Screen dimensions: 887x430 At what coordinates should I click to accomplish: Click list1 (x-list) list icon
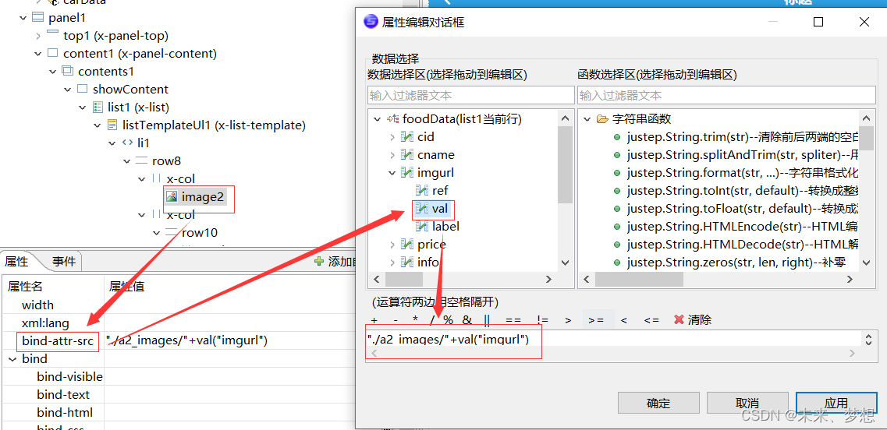(97, 107)
